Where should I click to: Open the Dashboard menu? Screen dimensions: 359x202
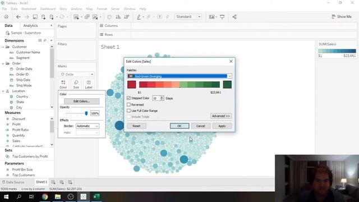48,9
